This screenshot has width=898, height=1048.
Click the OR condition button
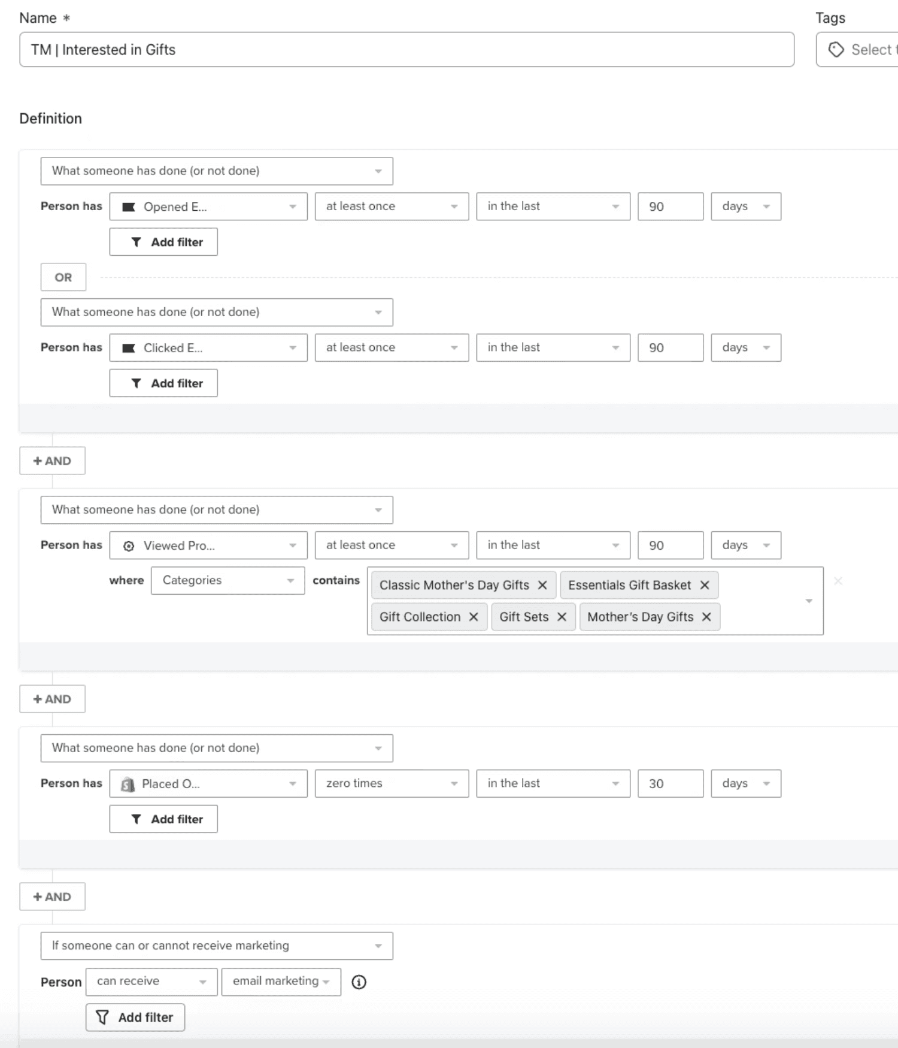coord(63,277)
